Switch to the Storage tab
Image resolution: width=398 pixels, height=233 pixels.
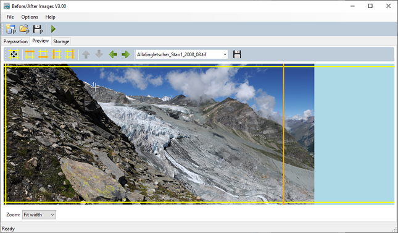pos(61,41)
